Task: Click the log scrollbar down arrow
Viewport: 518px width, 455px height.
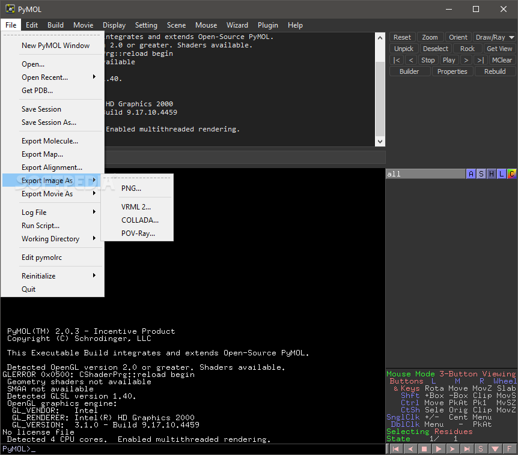Action: point(380,142)
